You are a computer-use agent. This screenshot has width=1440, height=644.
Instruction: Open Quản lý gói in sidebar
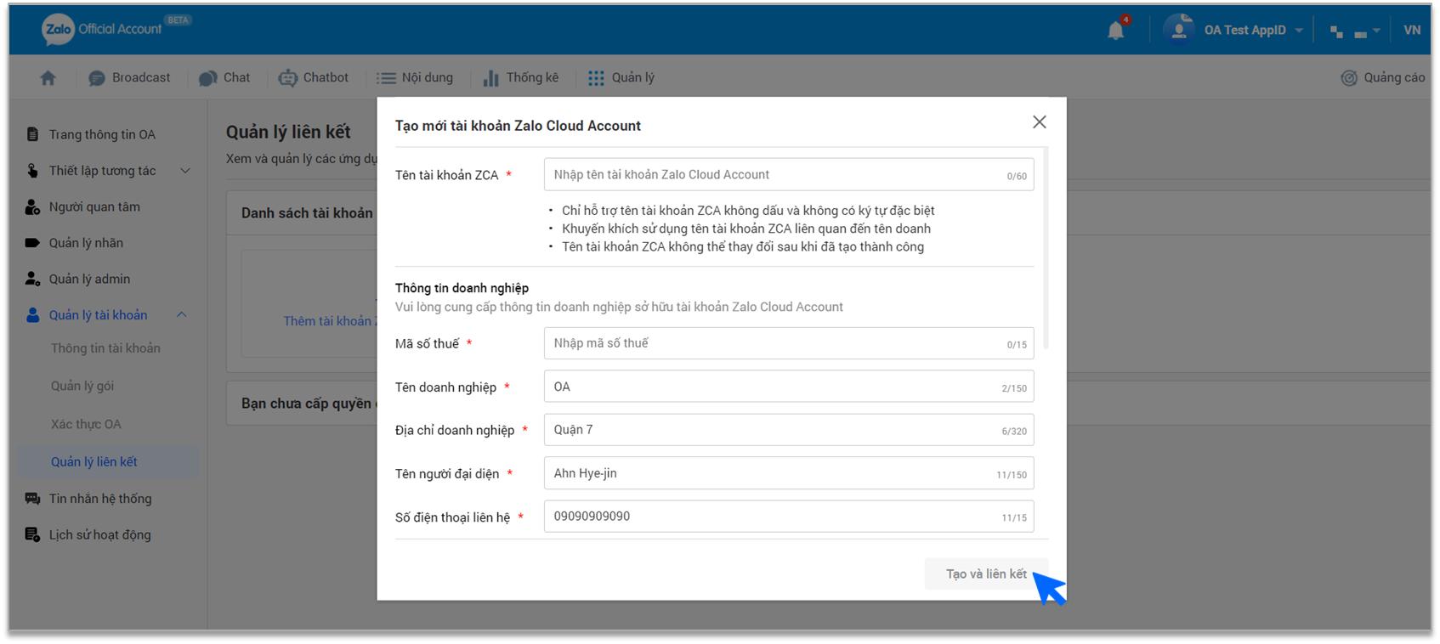82,386
